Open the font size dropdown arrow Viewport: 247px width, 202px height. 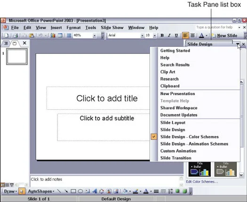[154, 36]
